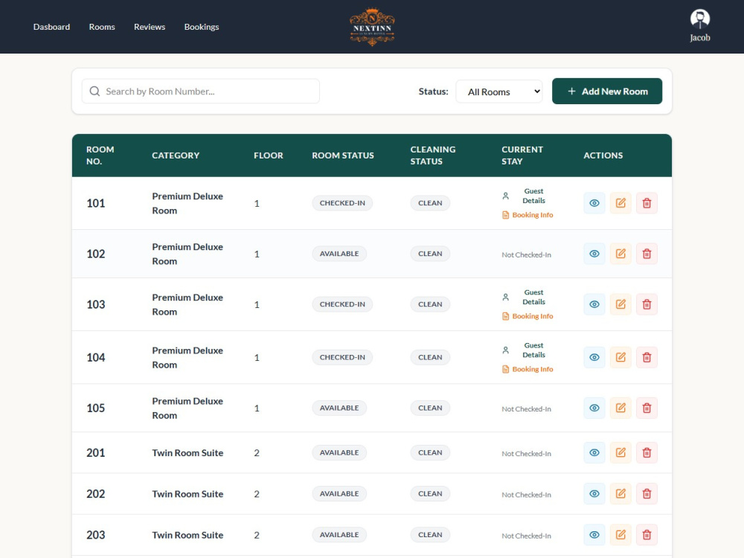
Task: Click the AVAILABLE badge of room 102
Action: (x=339, y=254)
